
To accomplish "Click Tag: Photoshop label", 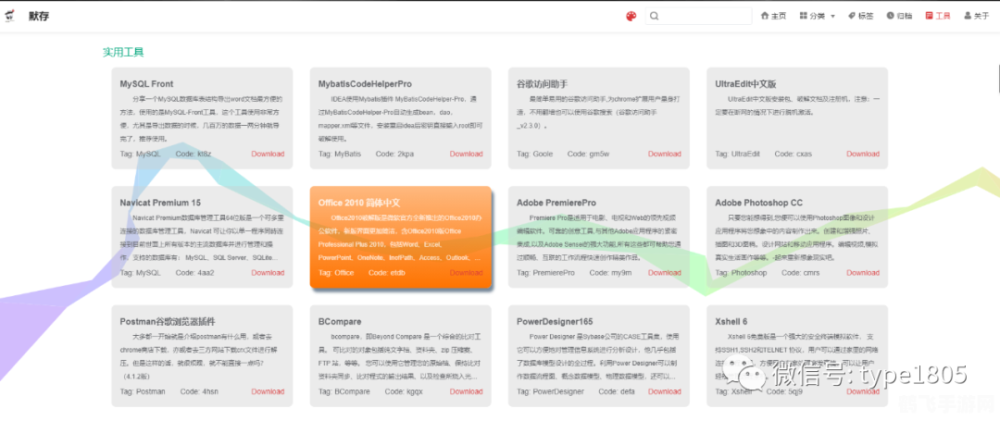I will 741,273.
